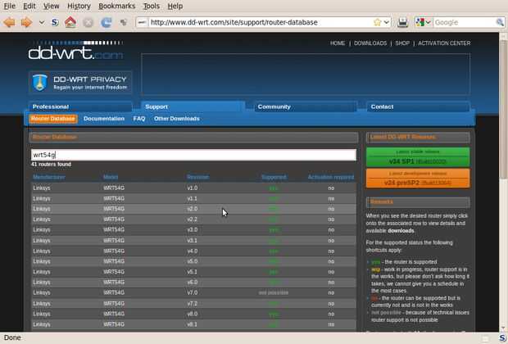The height and width of the screenshot is (344, 508).
Task: Switch to the Professional tab
Action: (80, 106)
